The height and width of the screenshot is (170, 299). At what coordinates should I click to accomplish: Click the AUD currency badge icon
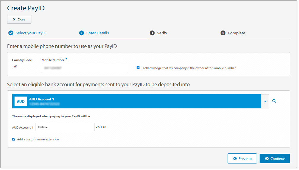tap(21, 101)
